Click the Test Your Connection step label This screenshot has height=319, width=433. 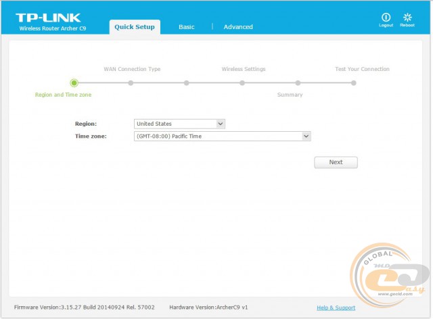pos(362,69)
